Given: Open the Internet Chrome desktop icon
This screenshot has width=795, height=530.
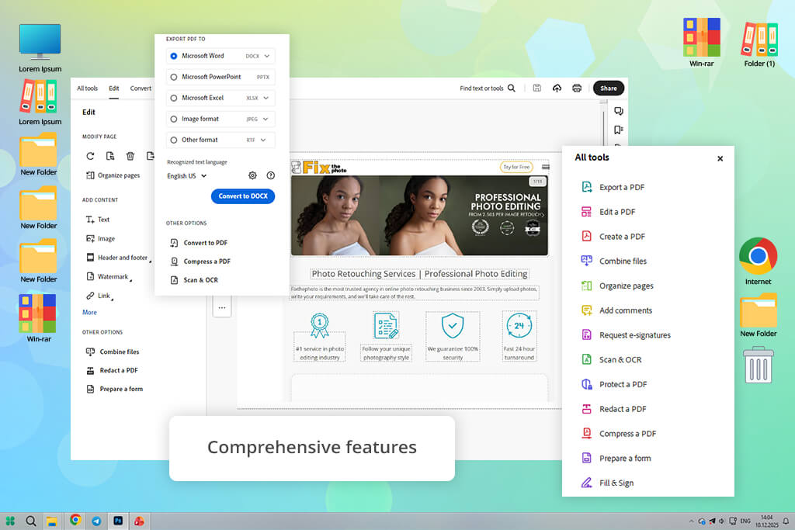Looking at the screenshot, I should (x=758, y=262).
